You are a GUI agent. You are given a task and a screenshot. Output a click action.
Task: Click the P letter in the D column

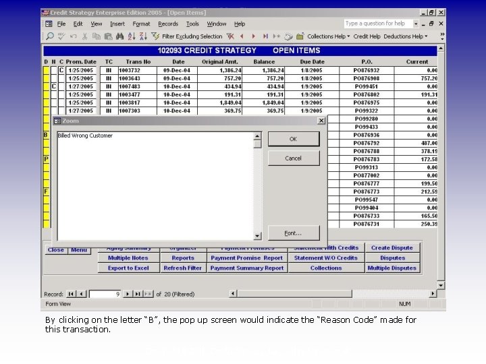pyautogui.click(x=46, y=159)
